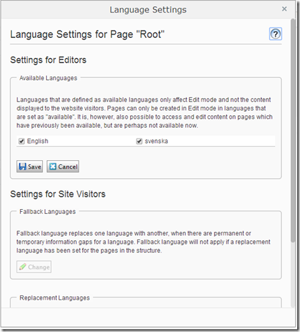This screenshot has width=300, height=332.
Task: Select the Available Languages group legend
Action: (48, 78)
